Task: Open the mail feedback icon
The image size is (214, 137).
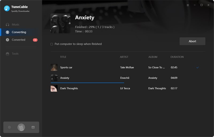Action: click(33, 127)
